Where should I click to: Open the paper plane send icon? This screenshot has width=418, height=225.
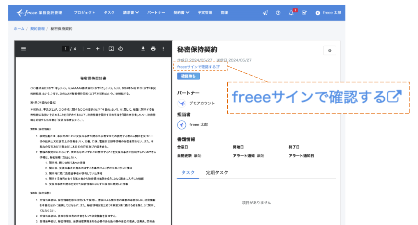(x=265, y=13)
